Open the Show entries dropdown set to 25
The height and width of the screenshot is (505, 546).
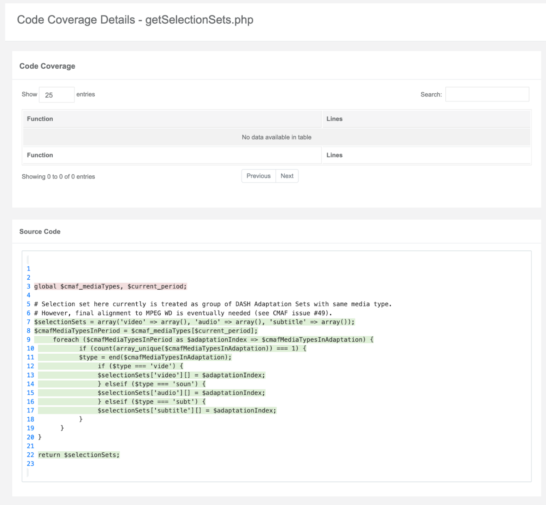tap(57, 95)
